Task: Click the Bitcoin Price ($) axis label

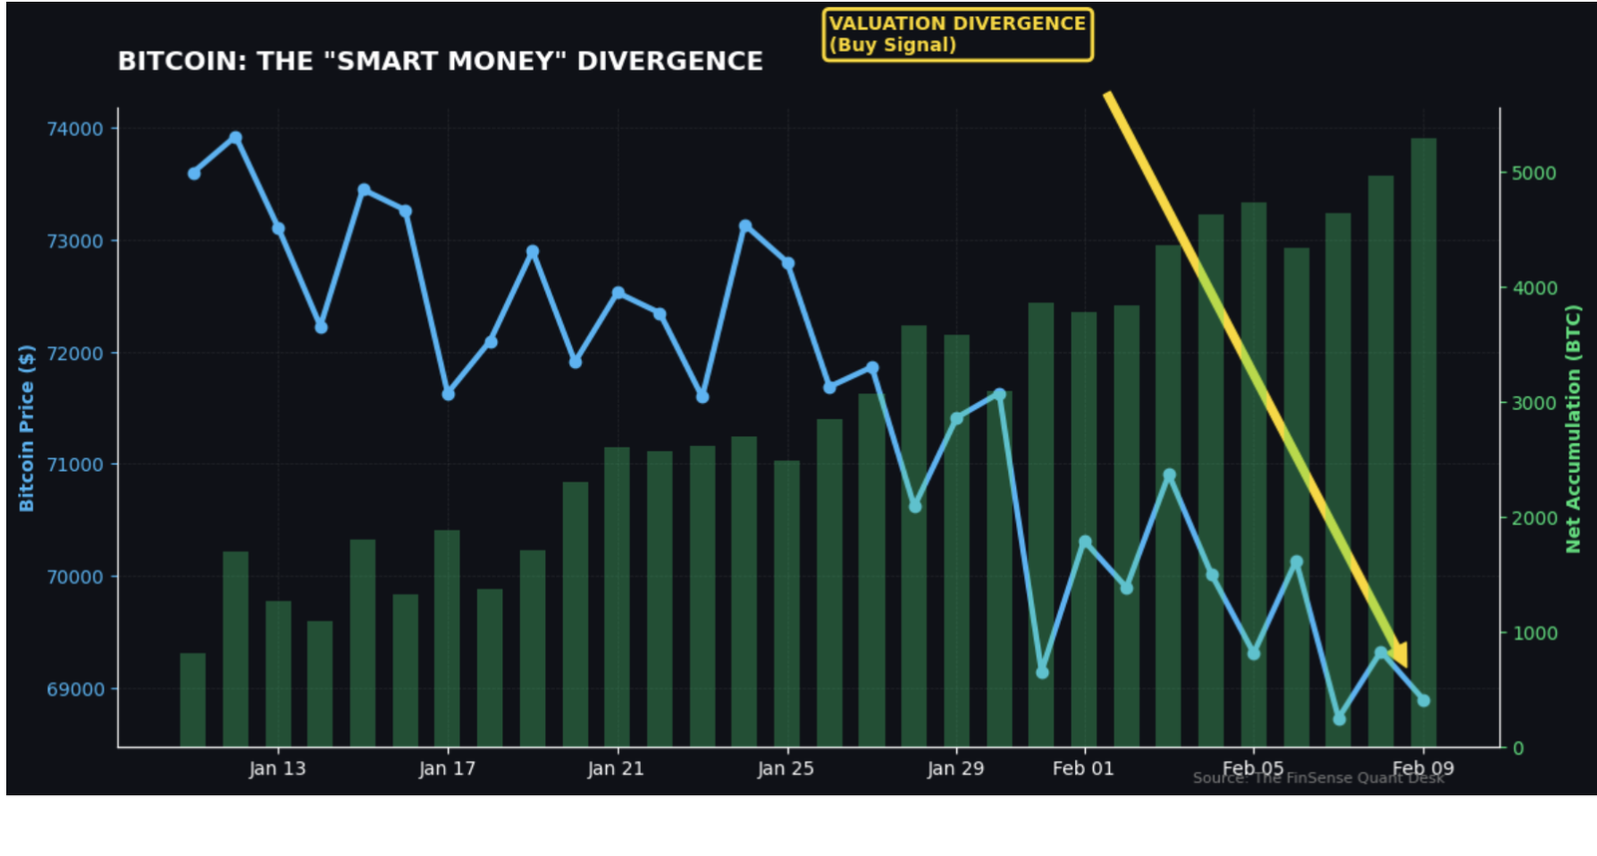Action: coord(27,428)
